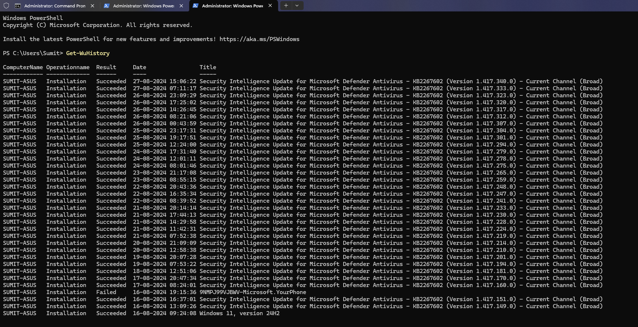Click the date 20-08-2024 21:09:09
The height and width of the screenshot is (327, 638).
(164, 243)
